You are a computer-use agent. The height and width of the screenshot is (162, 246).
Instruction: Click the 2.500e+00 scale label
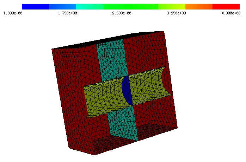[122, 13]
